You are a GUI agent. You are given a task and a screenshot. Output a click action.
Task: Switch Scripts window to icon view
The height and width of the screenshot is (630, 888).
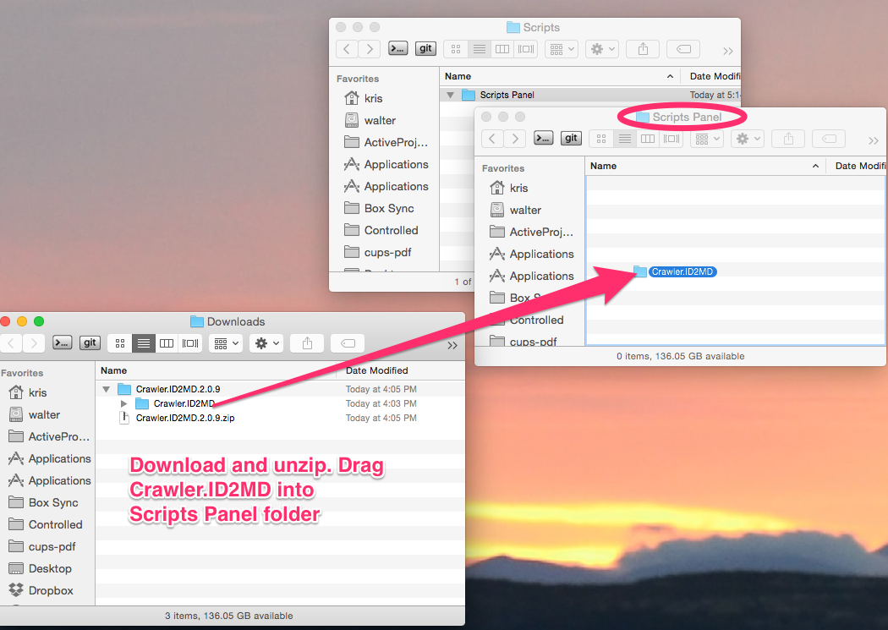pos(456,49)
